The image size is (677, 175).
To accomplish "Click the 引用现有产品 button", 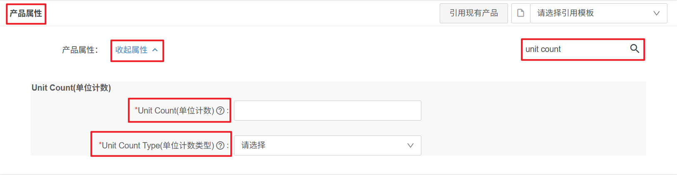I will pyautogui.click(x=473, y=13).
